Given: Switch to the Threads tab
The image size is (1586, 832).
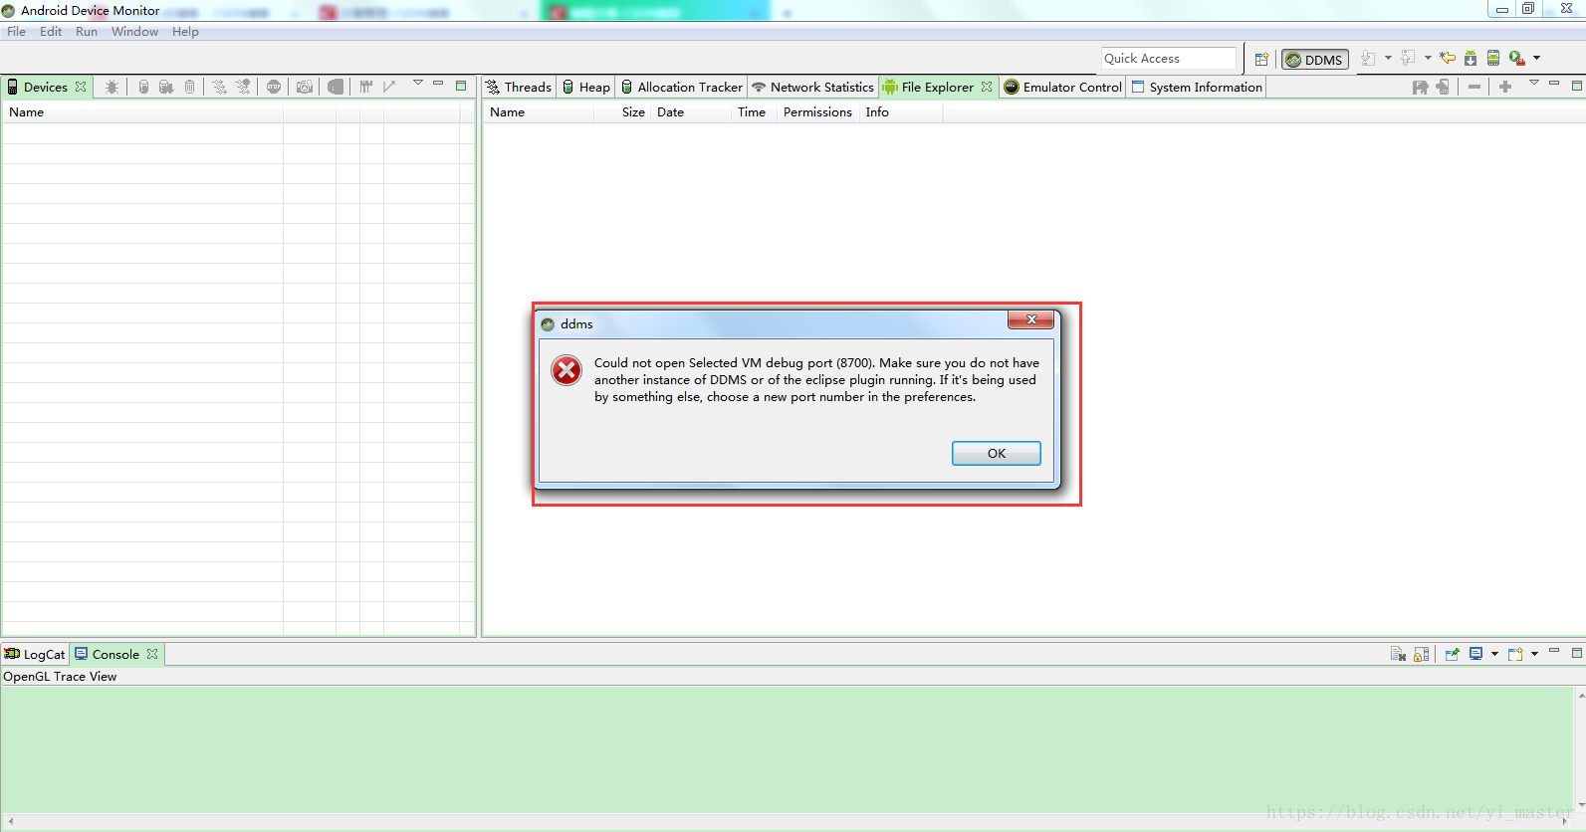Looking at the screenshot, I should [519, 87].
